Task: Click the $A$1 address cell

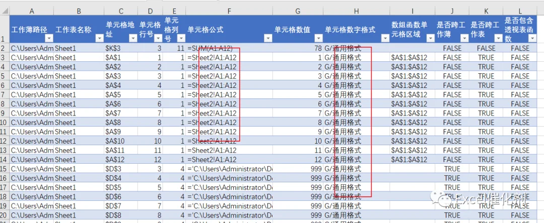Action: click(x=121, y=57)
